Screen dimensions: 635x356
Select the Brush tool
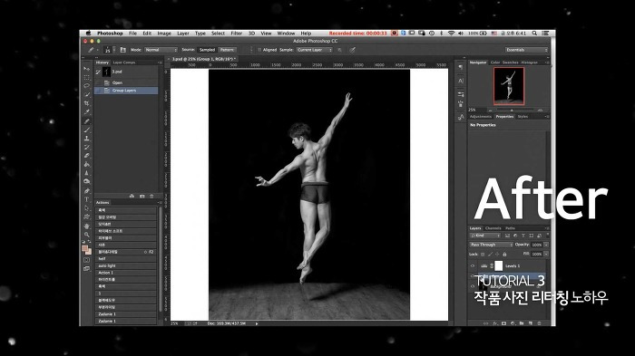[87, 130]
